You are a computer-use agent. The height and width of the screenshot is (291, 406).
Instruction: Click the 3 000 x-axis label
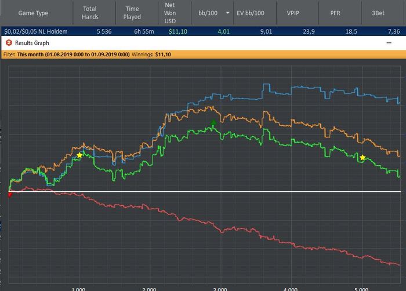click(220, 289)
